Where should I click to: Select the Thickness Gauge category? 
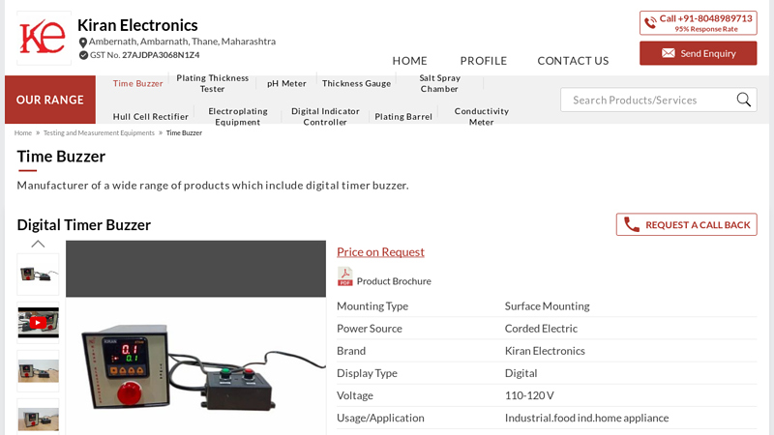[356, 83]
